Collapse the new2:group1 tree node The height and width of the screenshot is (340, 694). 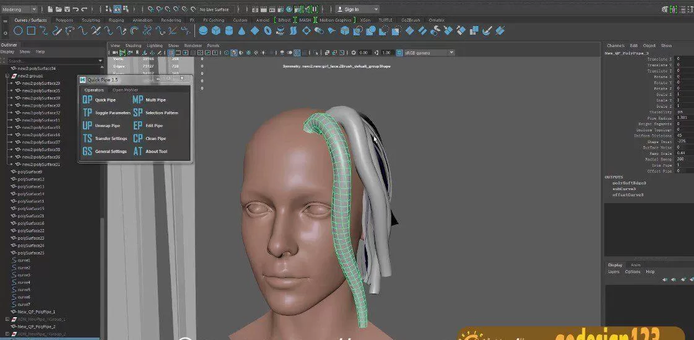click(x=7, y=76)
